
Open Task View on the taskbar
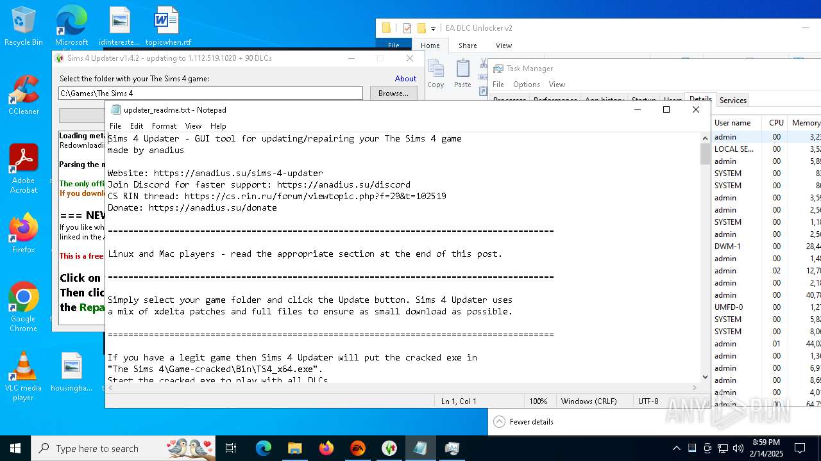click(231, 448)
